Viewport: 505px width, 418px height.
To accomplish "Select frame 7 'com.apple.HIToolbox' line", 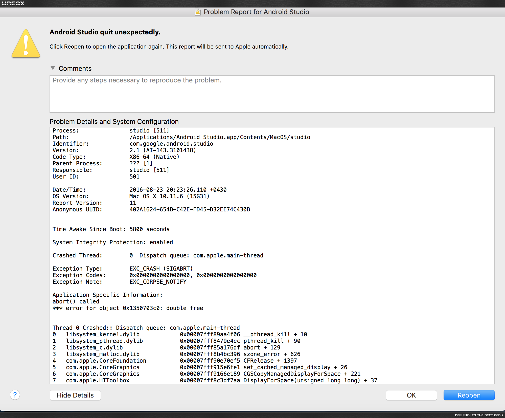I will pyautogui.click(x=215, y=380).
